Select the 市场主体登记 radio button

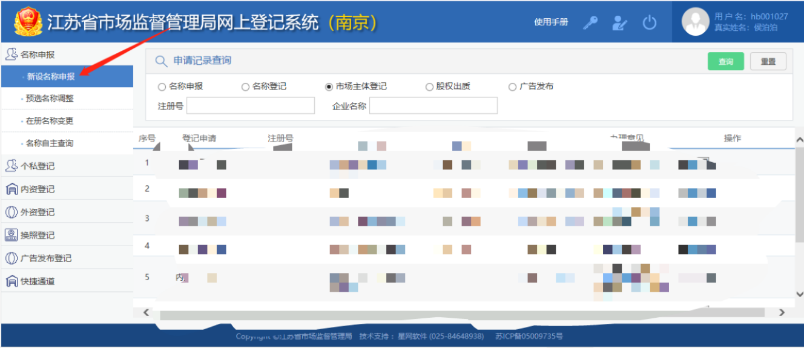[329, 87]
